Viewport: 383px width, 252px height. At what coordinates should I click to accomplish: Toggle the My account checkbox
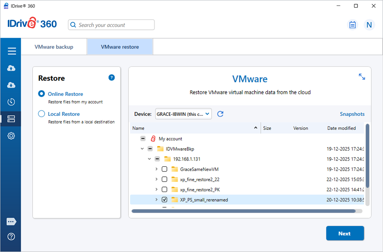(143, 139)
